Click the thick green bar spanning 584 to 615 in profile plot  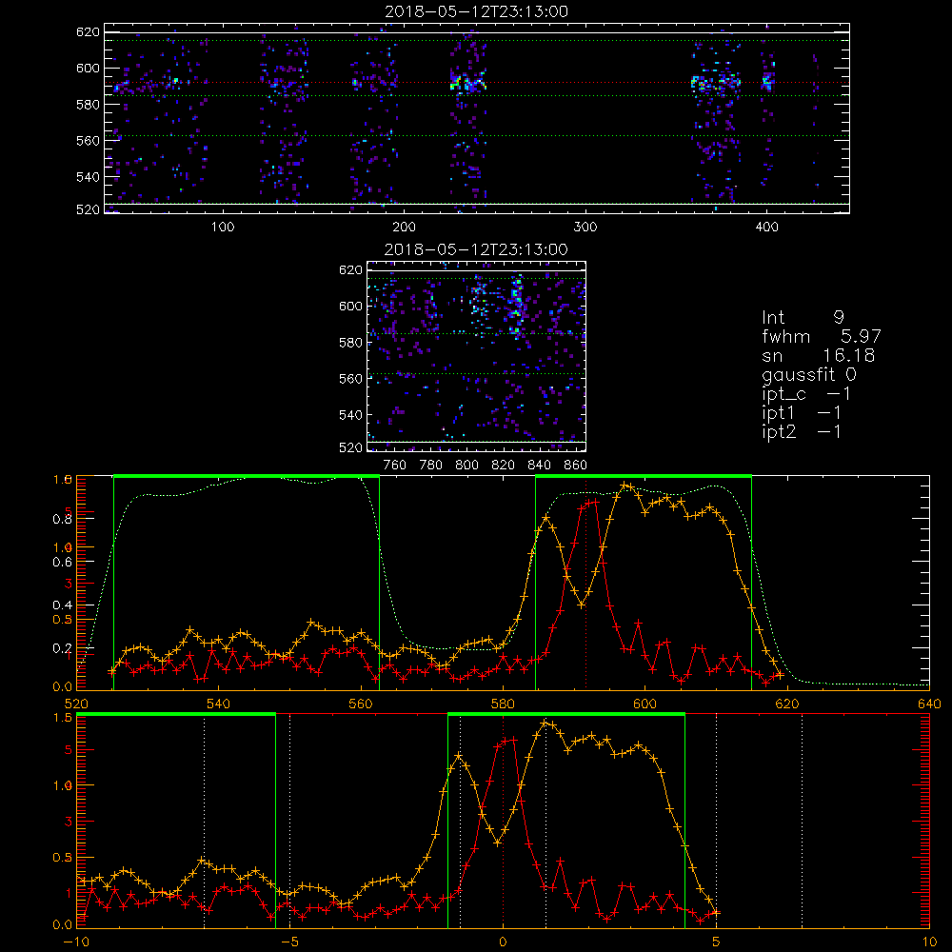(644, 476)
